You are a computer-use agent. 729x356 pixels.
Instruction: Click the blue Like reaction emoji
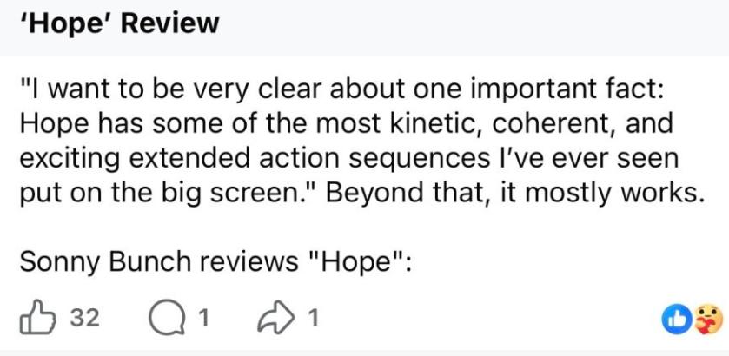point(677,319)
